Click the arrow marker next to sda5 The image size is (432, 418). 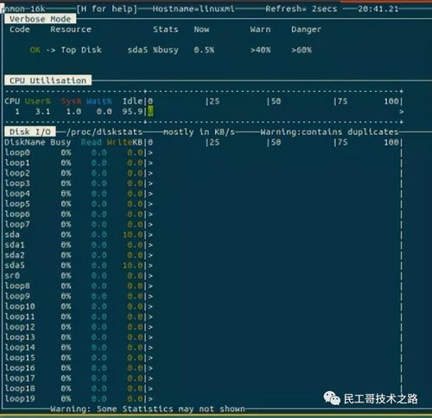click(x=150, y=266)
